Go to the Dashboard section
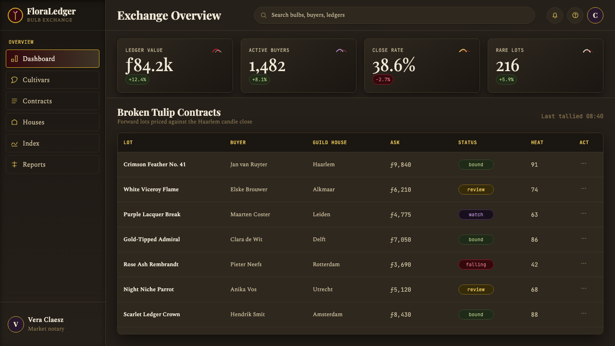The width and height of the screenshot is (615, 346). tap(52, 59)
